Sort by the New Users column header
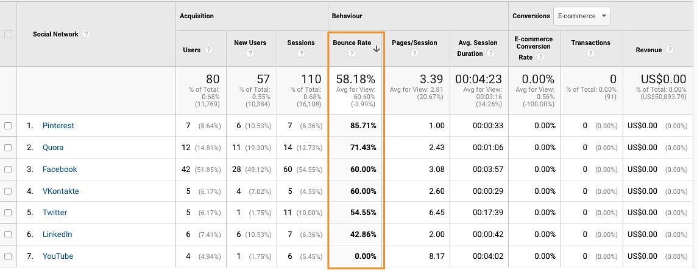697x271 pixels. click(x=250, y=43)
